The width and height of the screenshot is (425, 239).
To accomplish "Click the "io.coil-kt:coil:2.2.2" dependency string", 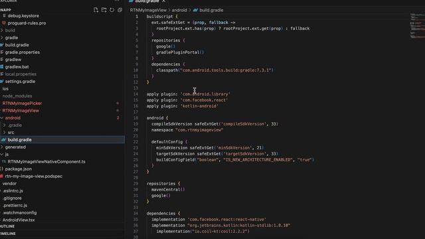I will [220, 232].
